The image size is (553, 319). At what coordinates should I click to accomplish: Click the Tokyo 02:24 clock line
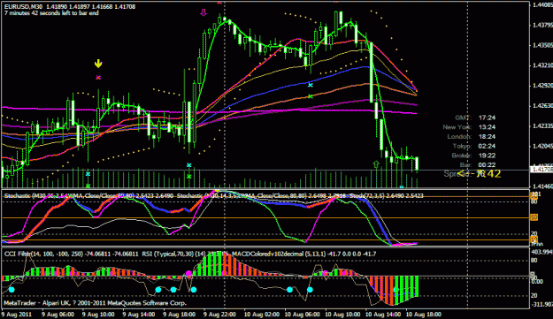click(474, 146)
